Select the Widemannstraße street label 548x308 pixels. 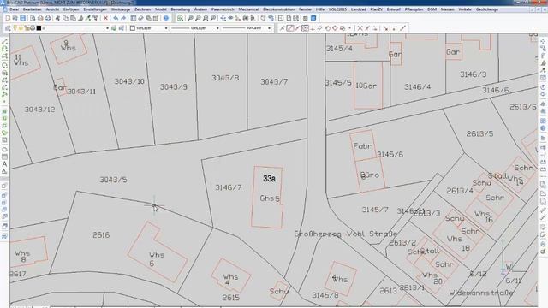[481, 293]
